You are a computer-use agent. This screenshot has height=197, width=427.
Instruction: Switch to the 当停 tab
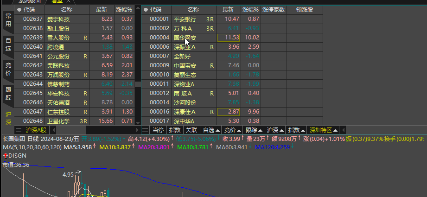pos(158,130)
